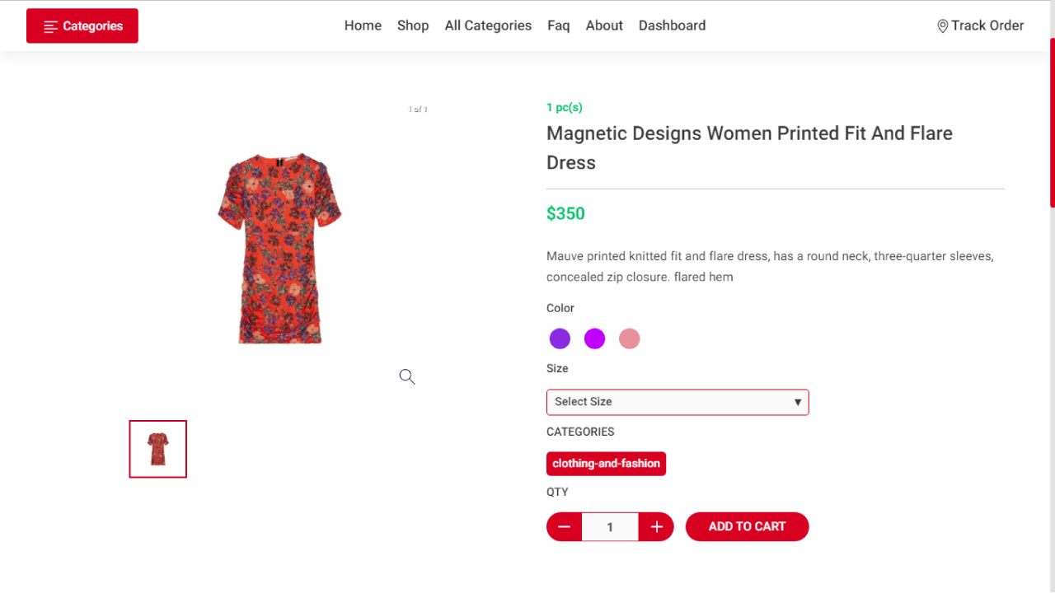
Task: Pick the pink color swatch
Action: (629, 339)
